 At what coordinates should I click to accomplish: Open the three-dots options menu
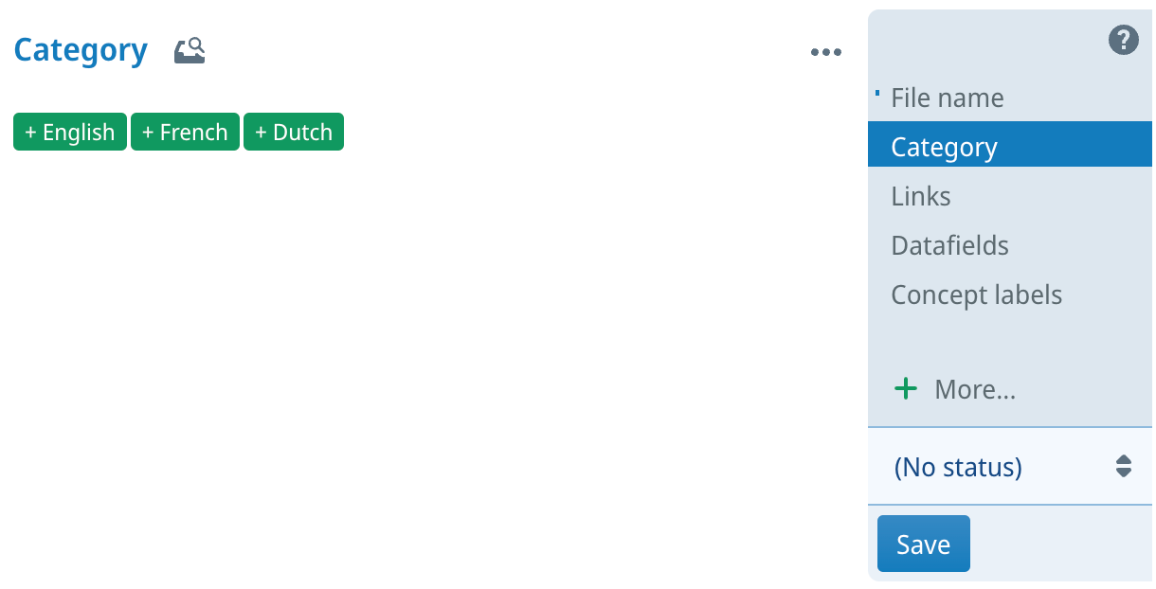click(x=825, y=53)
